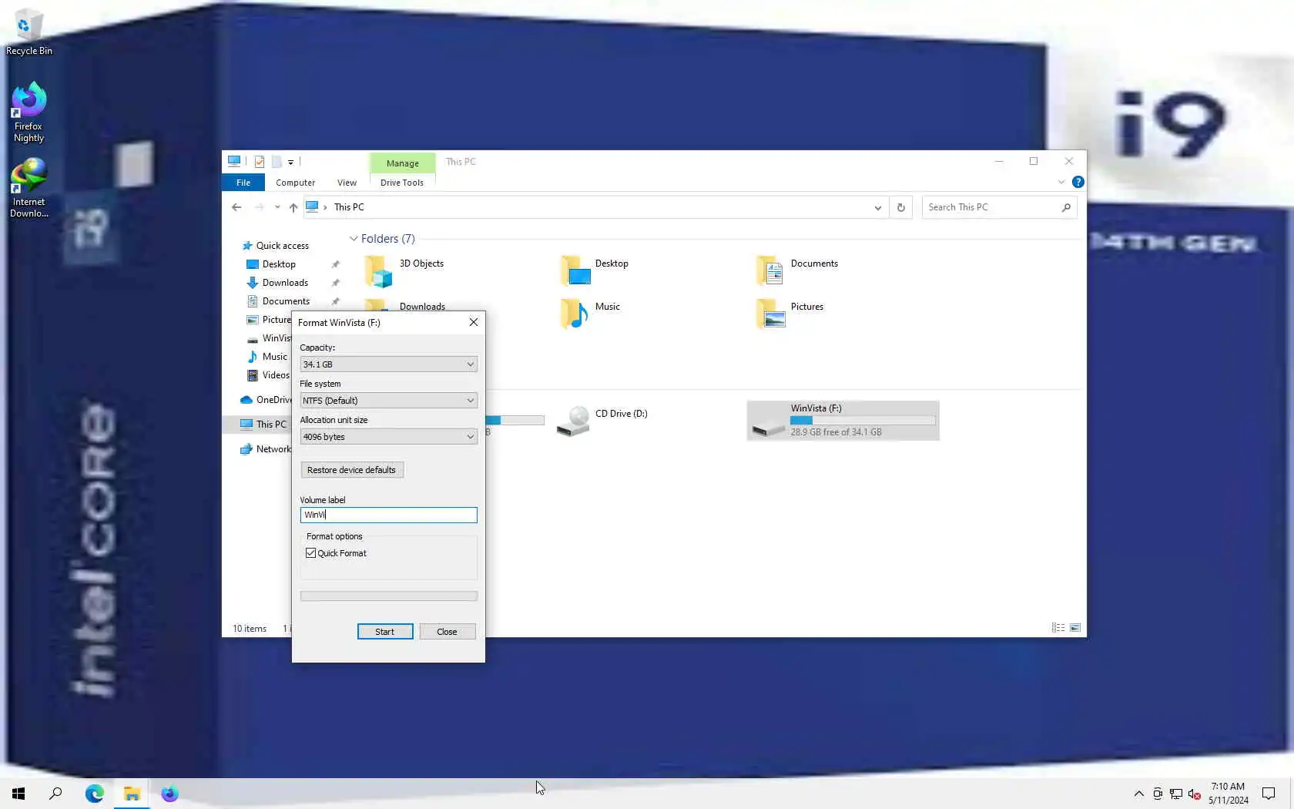1294x809 pixels.
Task: Open the File system dropdown
Action: (388, 401)
